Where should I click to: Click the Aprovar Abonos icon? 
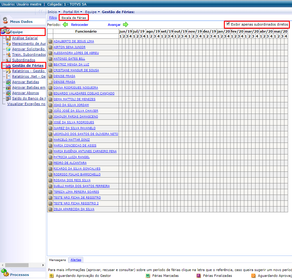click(x=8, y=93)
